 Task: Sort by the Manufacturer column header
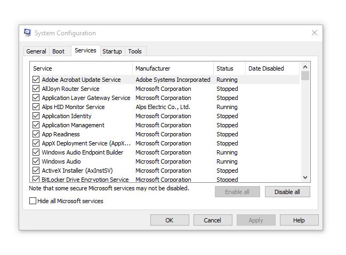172,68
